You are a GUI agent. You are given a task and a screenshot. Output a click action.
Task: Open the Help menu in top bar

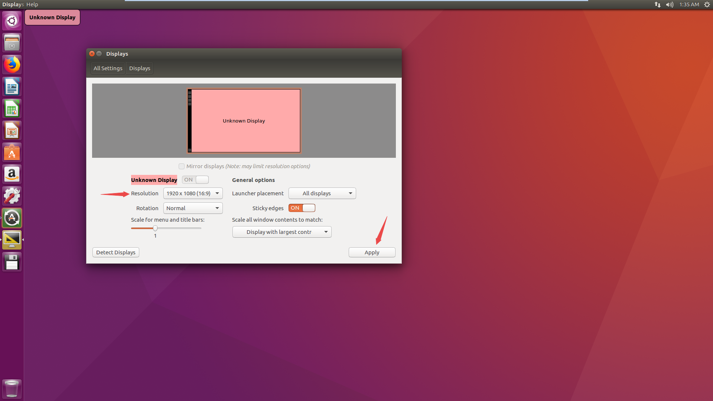[32, 4]
